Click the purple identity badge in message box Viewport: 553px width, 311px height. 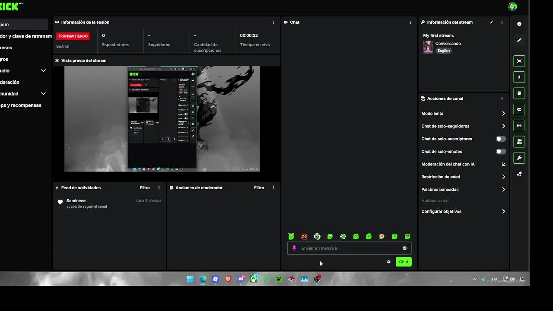294,248
